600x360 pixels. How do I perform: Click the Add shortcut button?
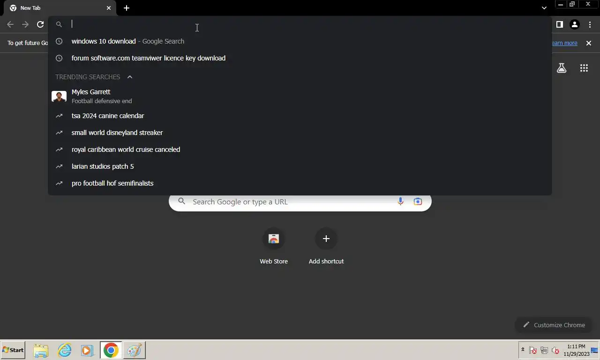326,246
